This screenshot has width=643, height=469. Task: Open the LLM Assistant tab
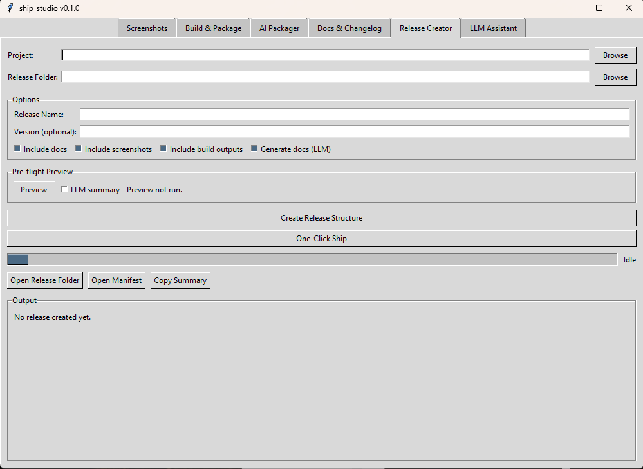coord(493,28)
